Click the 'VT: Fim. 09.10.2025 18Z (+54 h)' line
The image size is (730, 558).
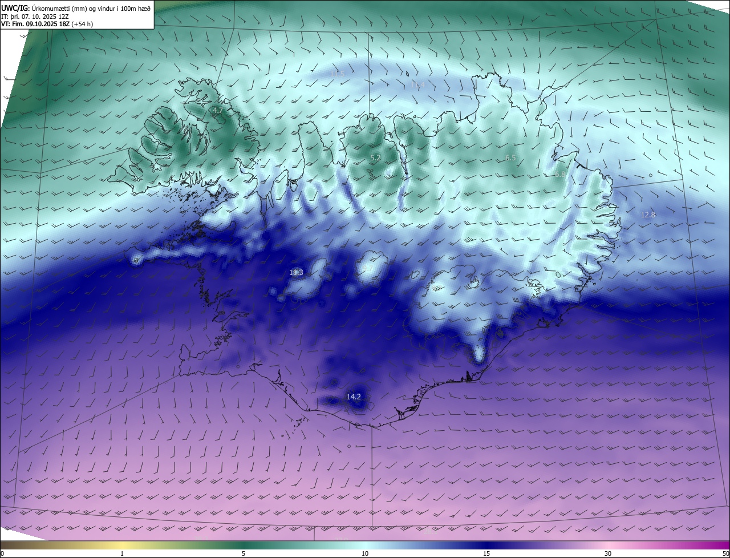point(47,24)
